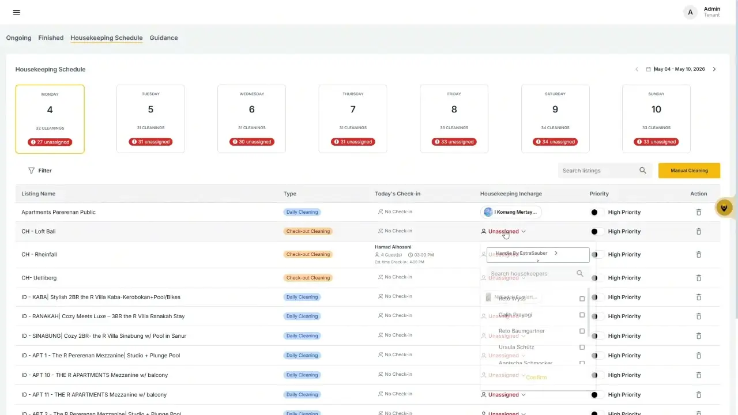The image size is (738, 415).
Task: Confirm the housekeeper selection
Action: pyautogui.click(x=536, y=378)
